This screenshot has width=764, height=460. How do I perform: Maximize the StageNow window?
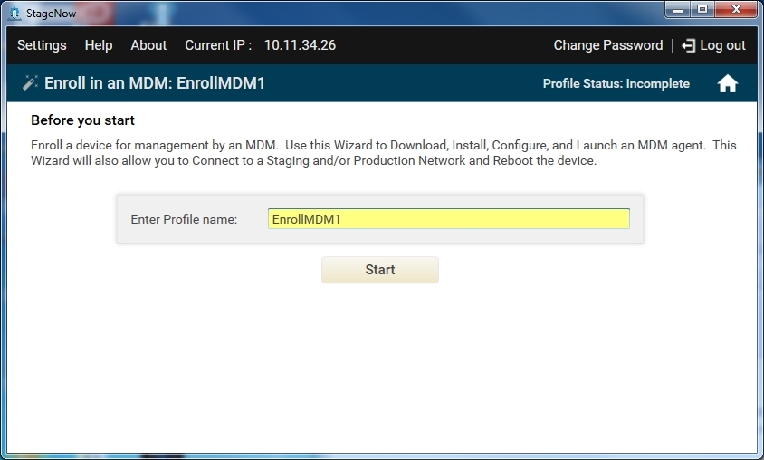702,9
